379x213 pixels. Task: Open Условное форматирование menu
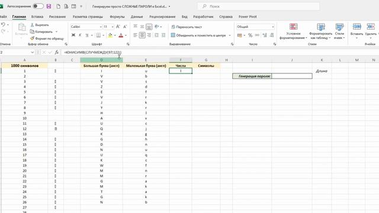pos(293,31)
